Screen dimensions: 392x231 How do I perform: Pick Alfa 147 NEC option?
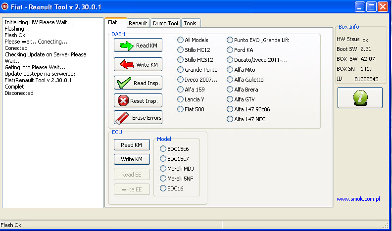246,119
